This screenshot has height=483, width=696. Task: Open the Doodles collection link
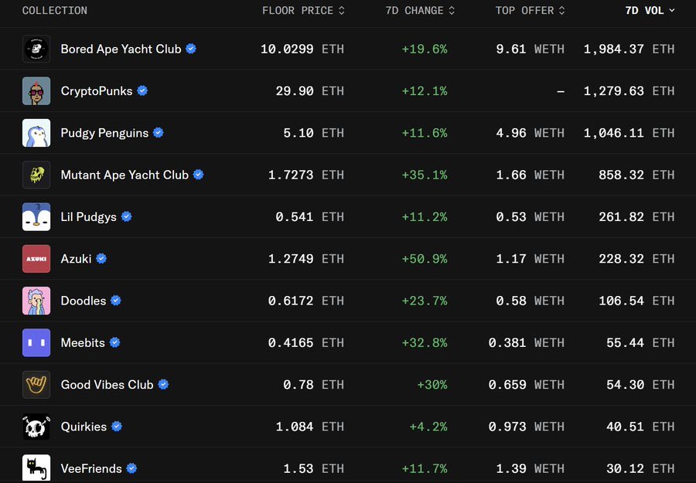(84, 301)
